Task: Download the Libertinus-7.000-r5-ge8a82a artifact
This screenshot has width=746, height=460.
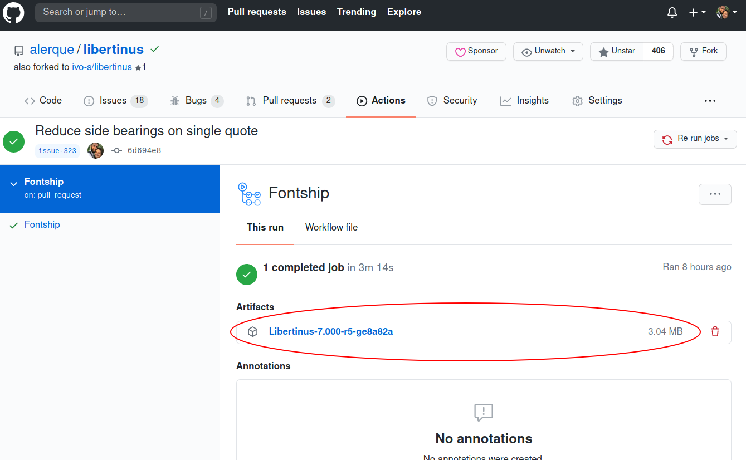Action: tap(331, 332)
